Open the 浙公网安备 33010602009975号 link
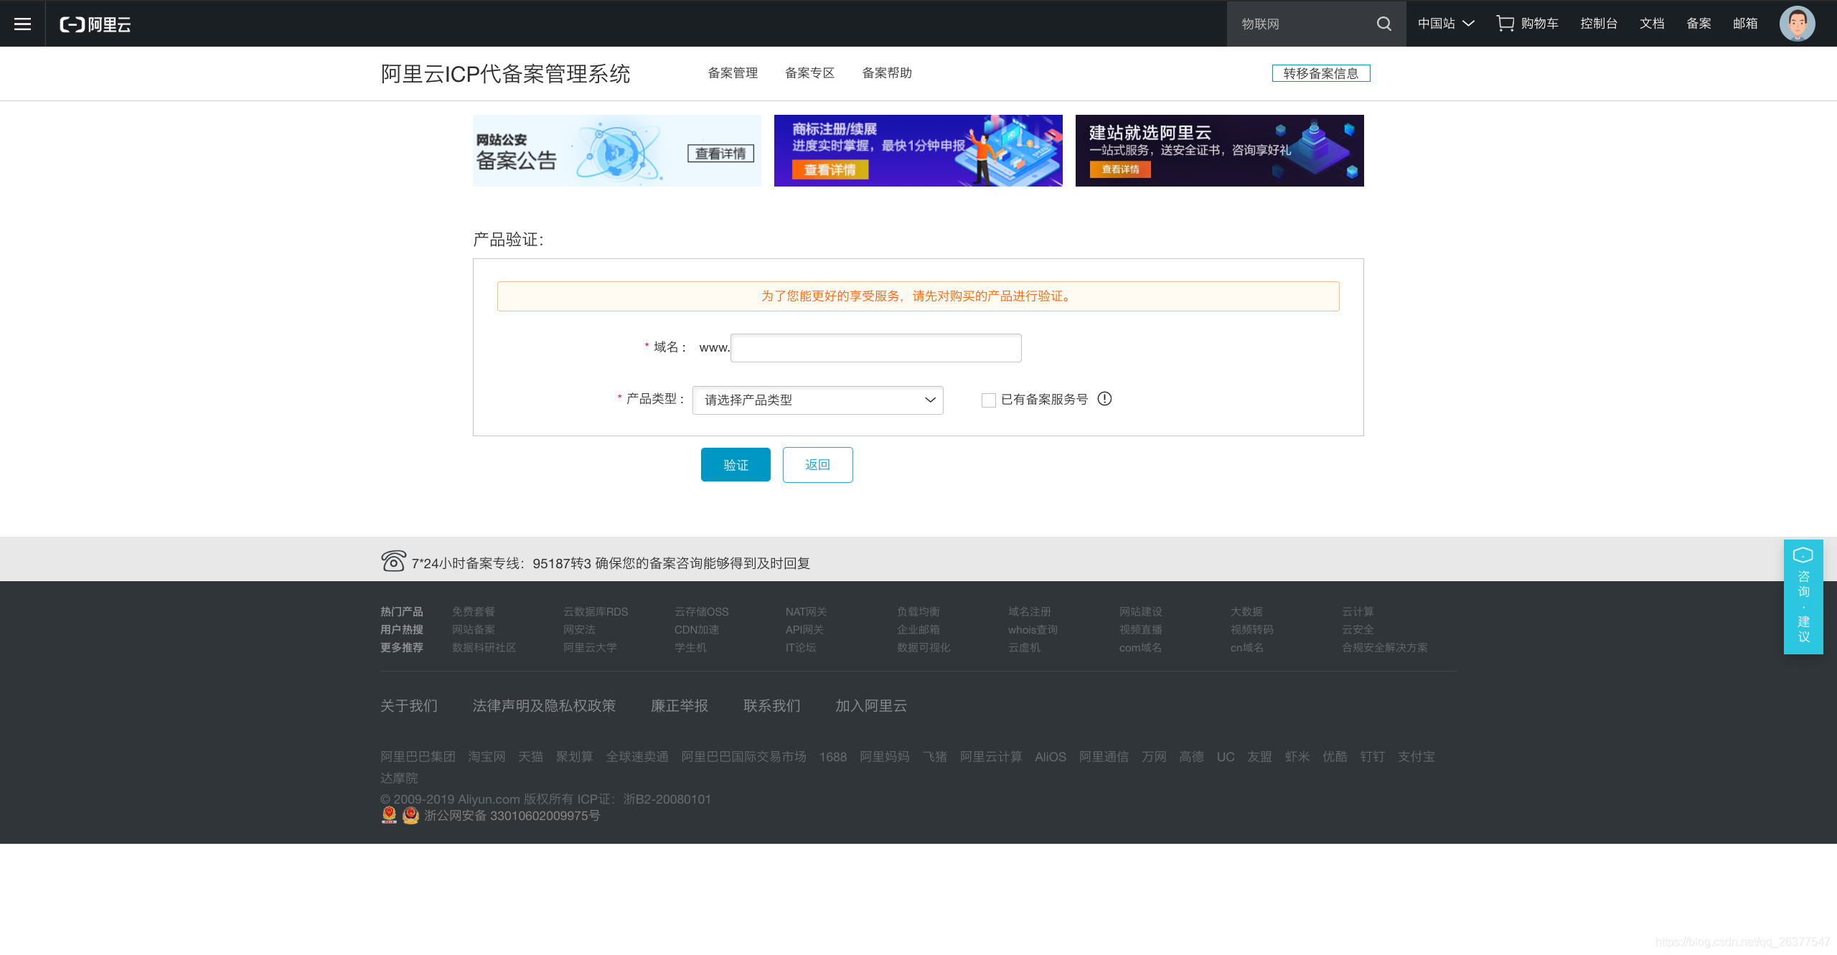Viewport: 1837px width, 955px height. (512, 815)
